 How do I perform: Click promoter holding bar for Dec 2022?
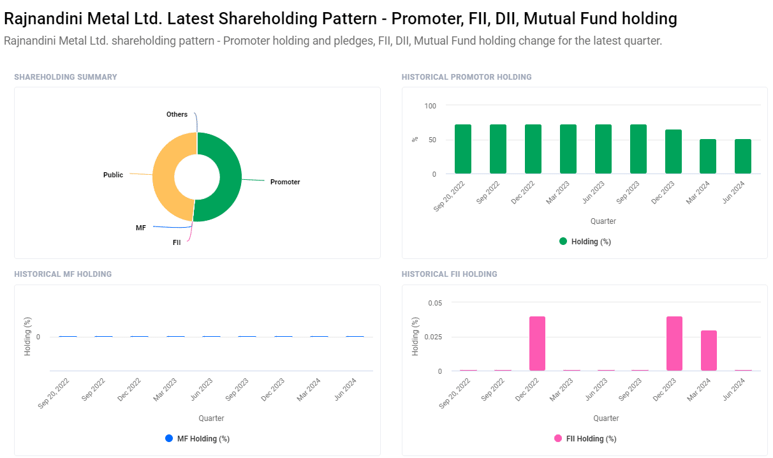tap(533, 149)
